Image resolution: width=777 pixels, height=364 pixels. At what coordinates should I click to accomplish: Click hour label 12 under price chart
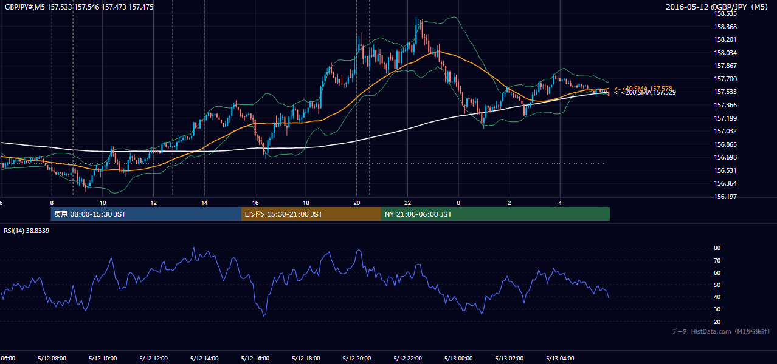(x=154, y=203)
